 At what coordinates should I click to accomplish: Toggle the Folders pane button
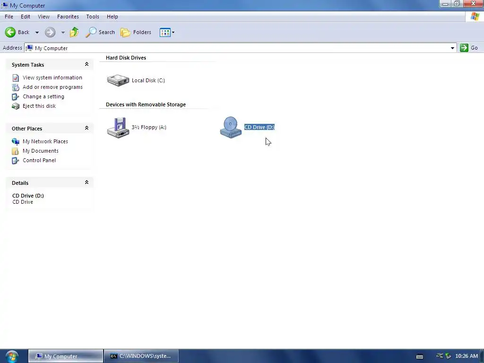click(136, 32)
